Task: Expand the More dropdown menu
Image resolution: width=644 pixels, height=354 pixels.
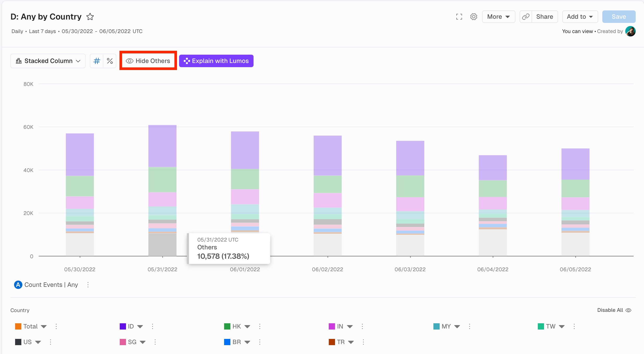Action: 498,17
